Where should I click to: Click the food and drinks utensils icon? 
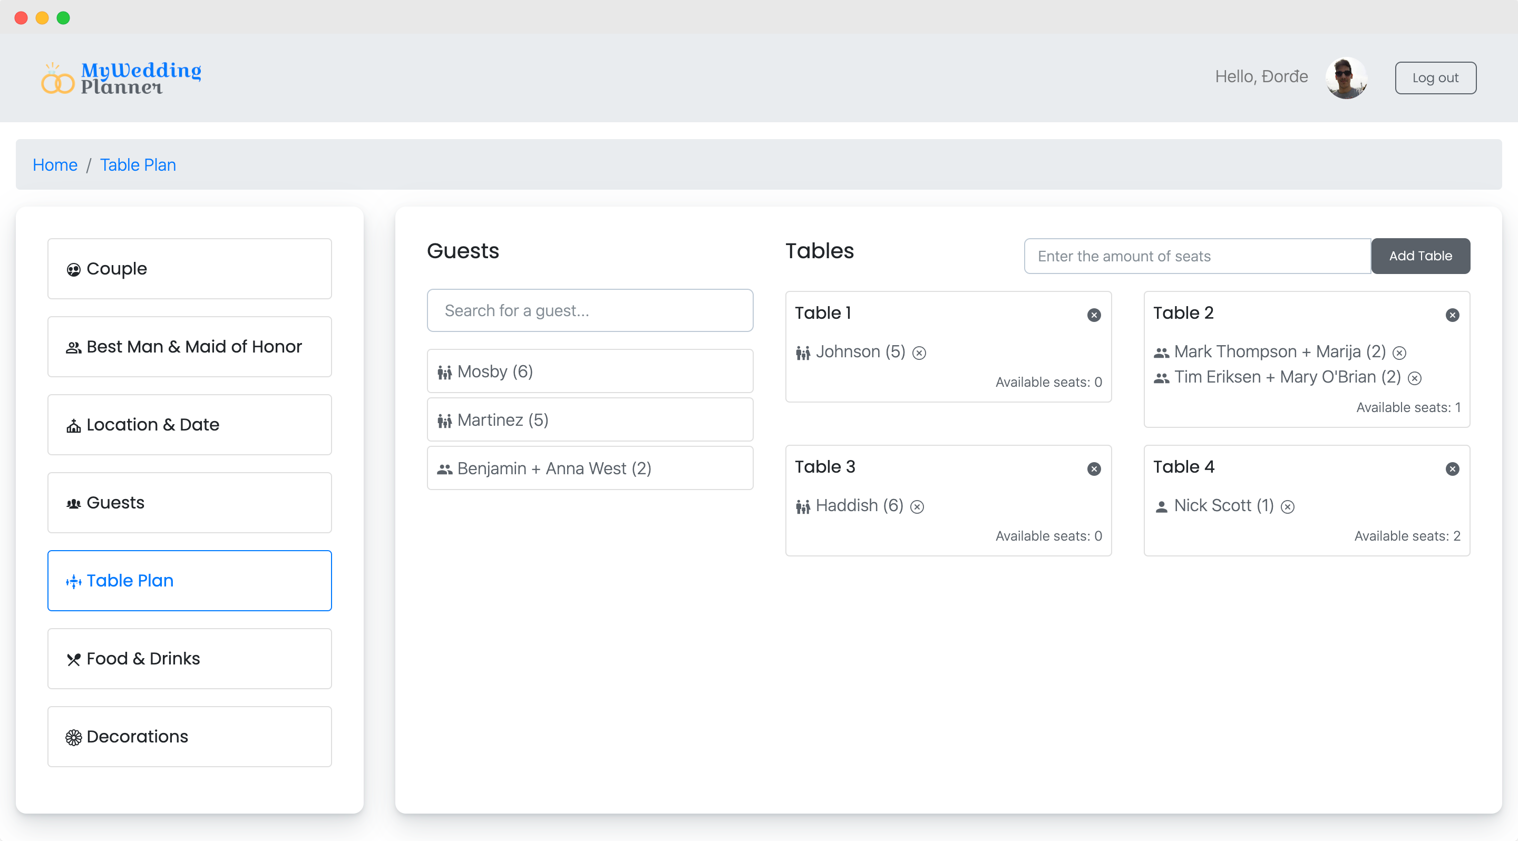pyautogui.click(x=73, y=659)
